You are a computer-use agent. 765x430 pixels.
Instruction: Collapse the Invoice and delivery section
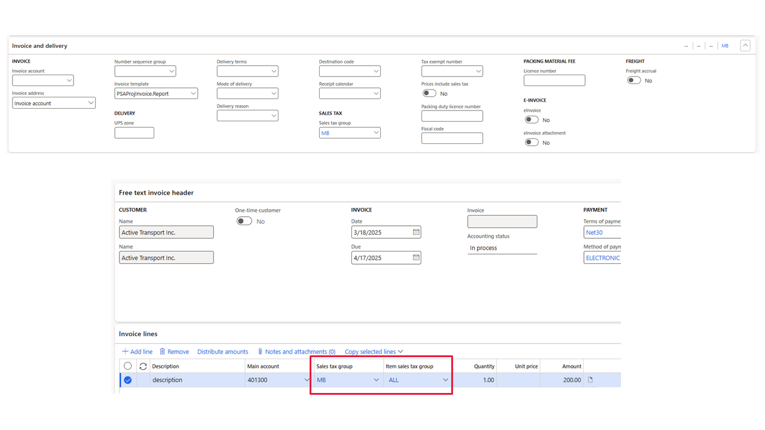745,45
